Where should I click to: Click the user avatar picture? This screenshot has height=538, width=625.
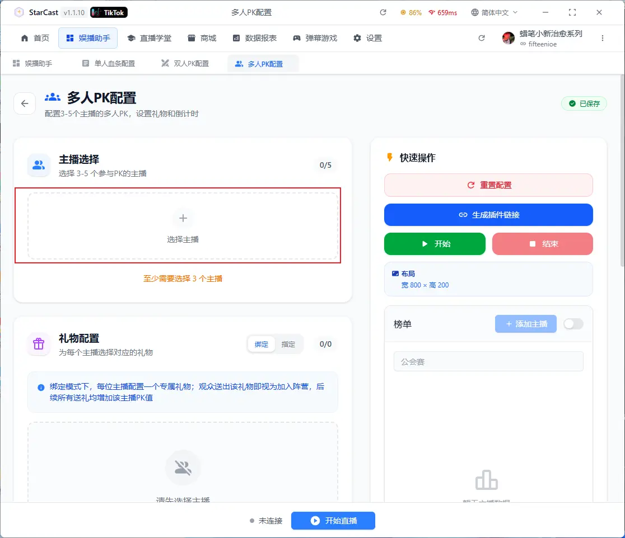click(x=509, y=38)
